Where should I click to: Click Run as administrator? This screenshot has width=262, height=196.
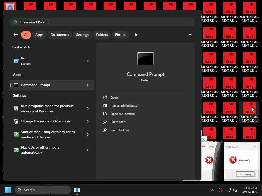(124, 106)
